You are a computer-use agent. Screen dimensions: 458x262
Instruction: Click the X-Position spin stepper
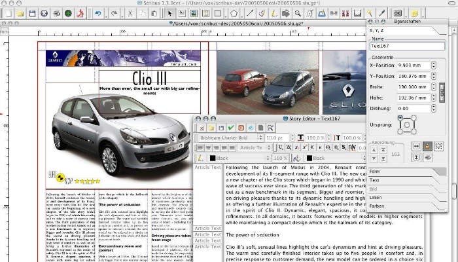tap(434, 65)
